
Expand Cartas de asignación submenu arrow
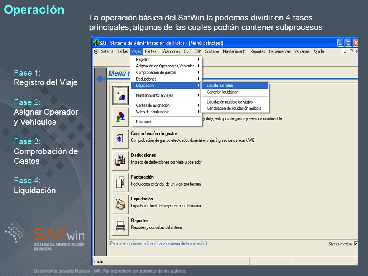(199, 105)
